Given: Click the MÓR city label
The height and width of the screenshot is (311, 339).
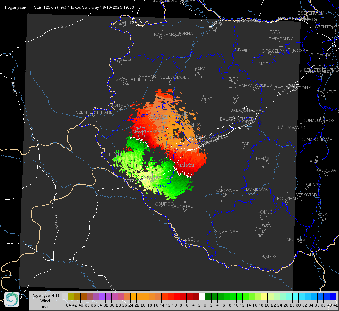Looking at the screenshot, I should click(264, 64).
